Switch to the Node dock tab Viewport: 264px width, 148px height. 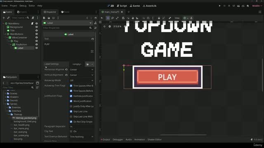65,12
